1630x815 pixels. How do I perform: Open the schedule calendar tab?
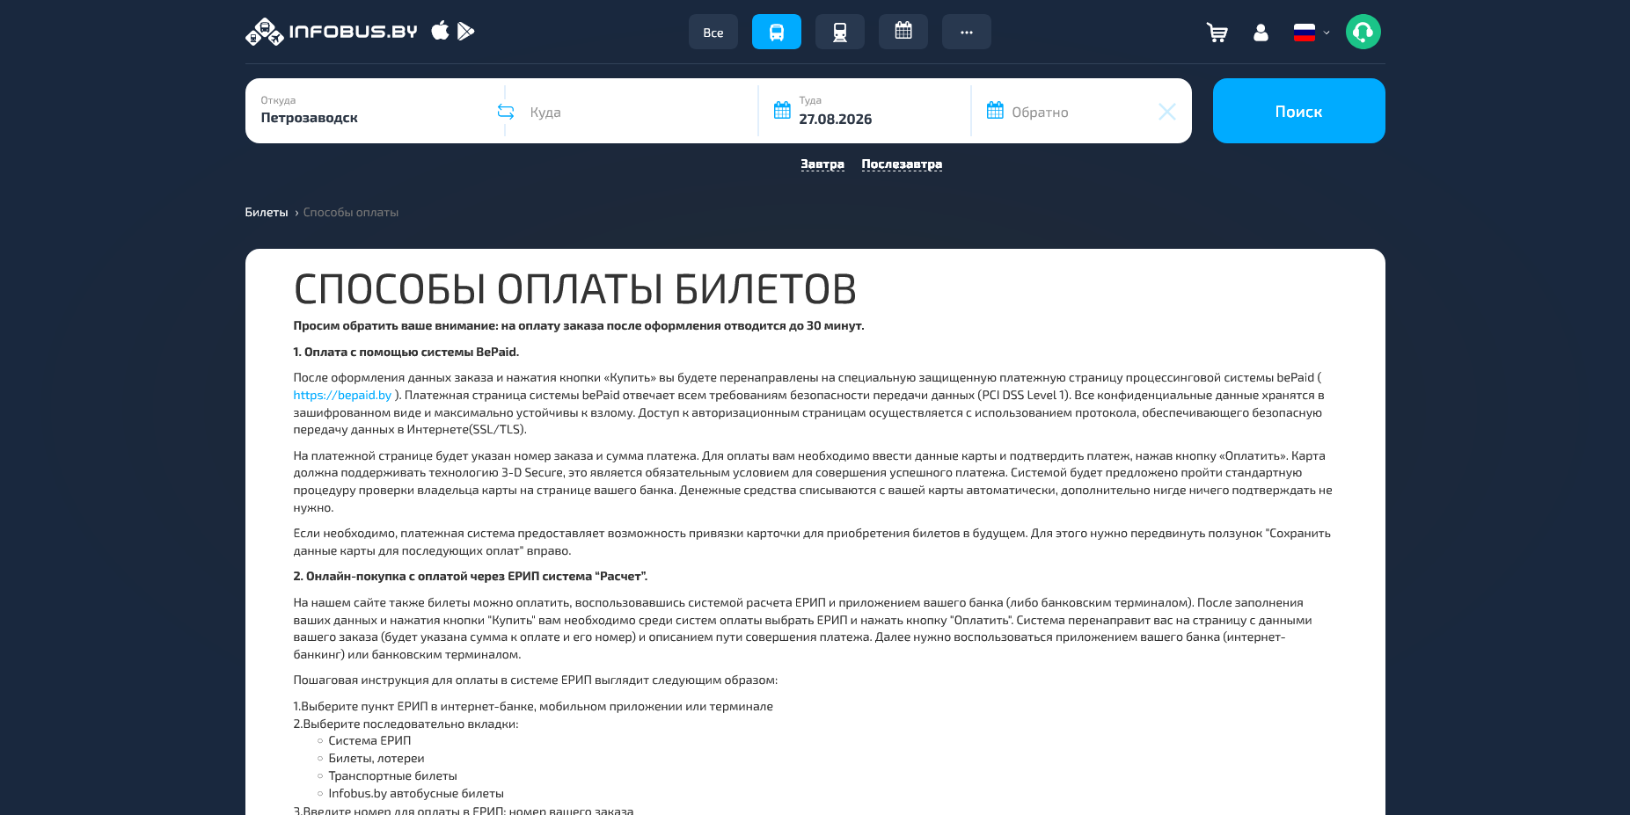903,32
